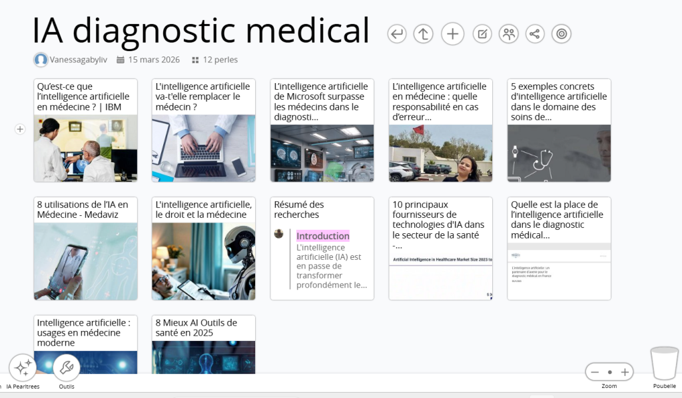Open the IBM intelligence artificielle pearl
The image size is (682, 398).
point(85,130)
